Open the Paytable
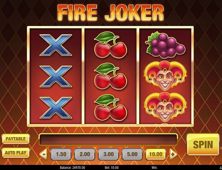This screenshot has width=222, height=170. [16, 139]
